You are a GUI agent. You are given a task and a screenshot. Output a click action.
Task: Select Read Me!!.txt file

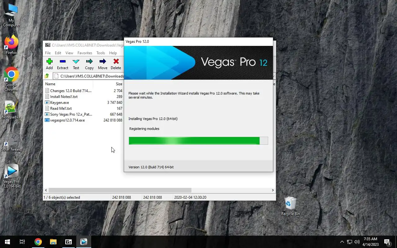click(58, 108)
